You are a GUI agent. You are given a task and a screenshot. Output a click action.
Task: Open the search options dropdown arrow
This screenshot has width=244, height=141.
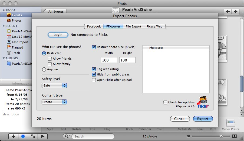tap(70, 136)
